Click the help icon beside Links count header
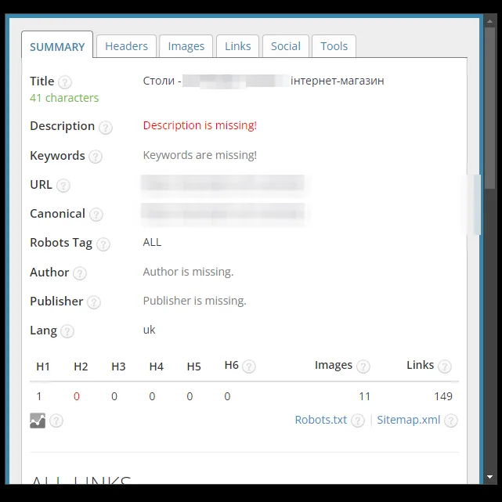502x502 pixels. [x=444, y=367]
